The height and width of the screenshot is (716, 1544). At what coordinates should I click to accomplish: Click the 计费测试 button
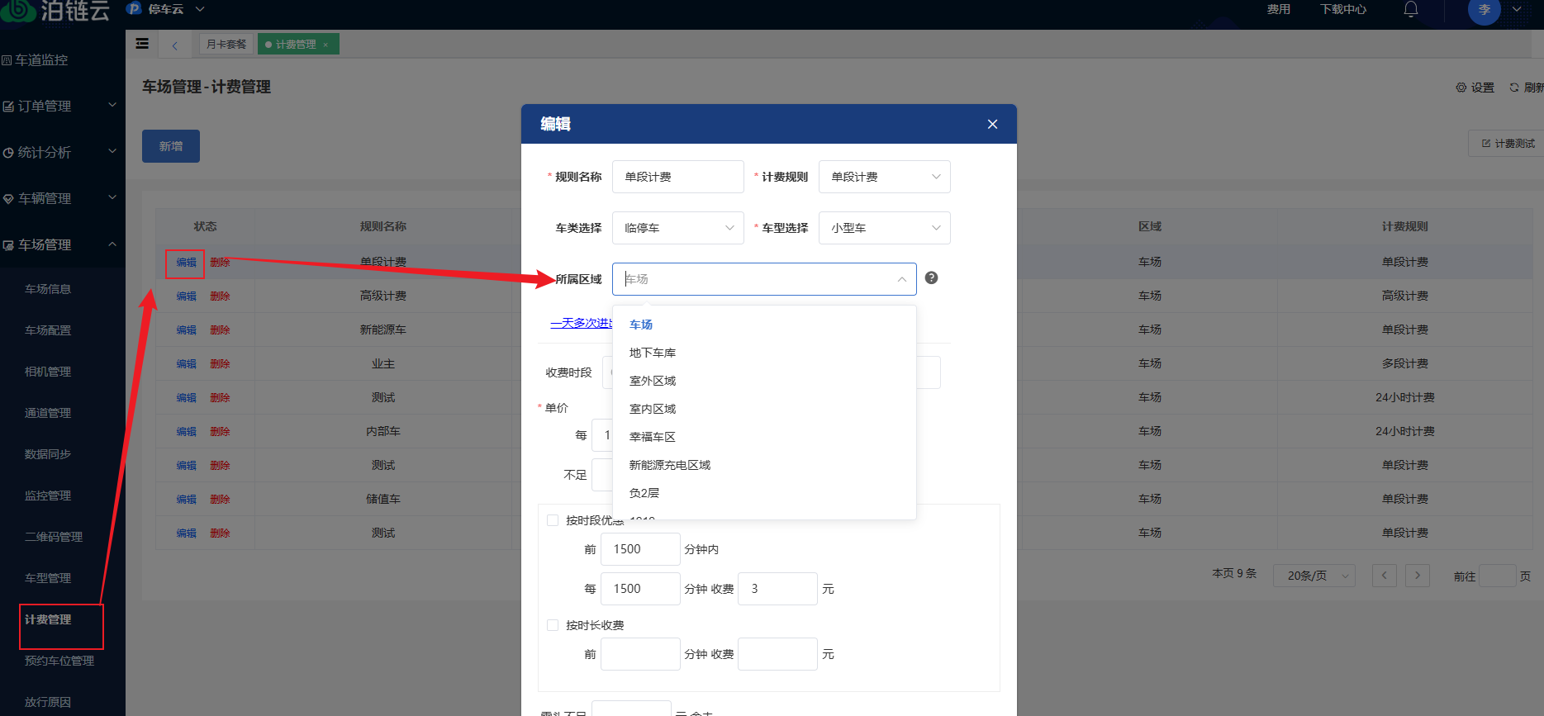click(x=1507, y=144)
